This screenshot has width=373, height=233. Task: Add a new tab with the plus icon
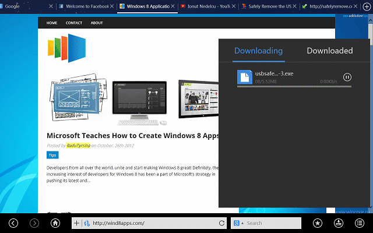click(367, 6)
